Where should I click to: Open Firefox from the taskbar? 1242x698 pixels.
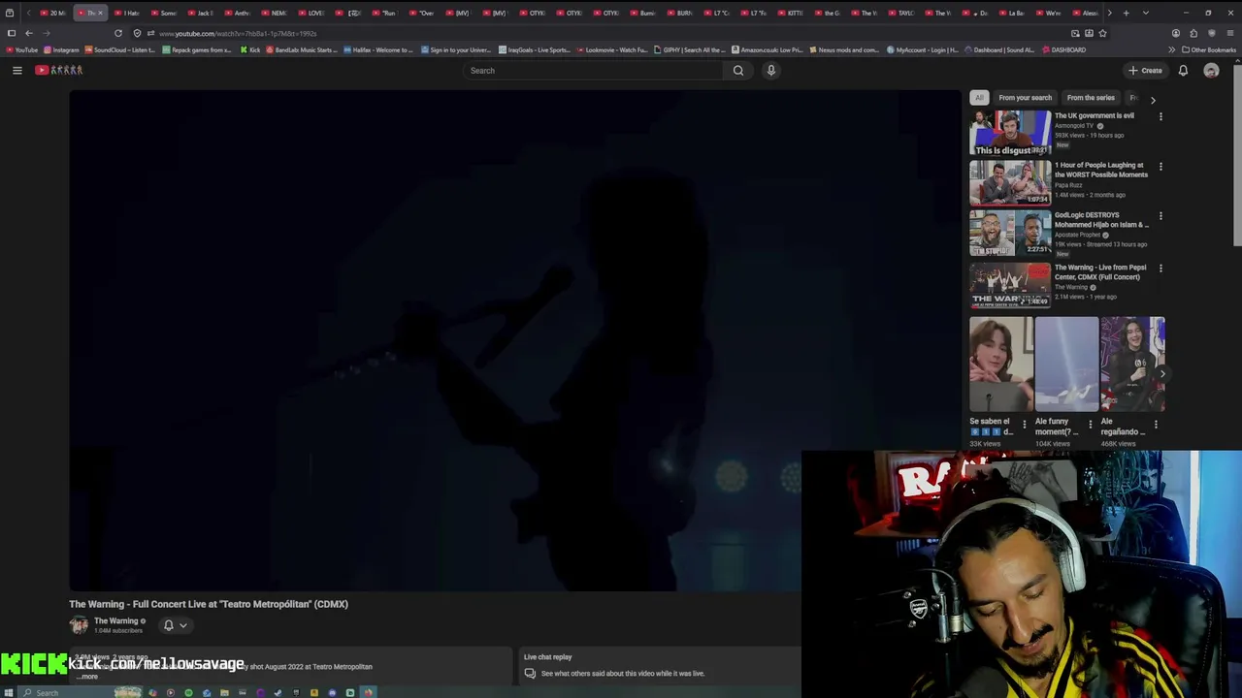tap(368, 692)
